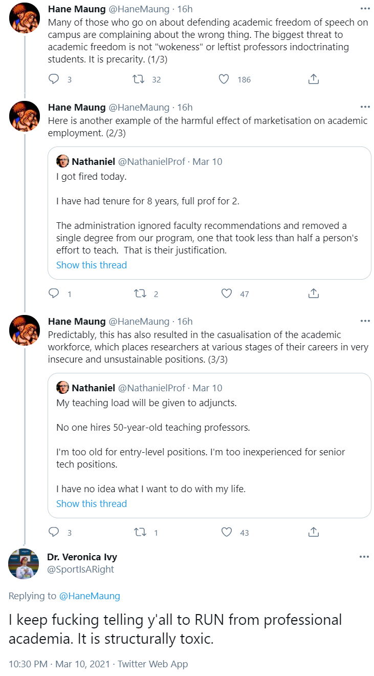Like the casualisation tweet with 43 likes
The height and width of the screenshot is (676, 374).
(x=227, y=532)
